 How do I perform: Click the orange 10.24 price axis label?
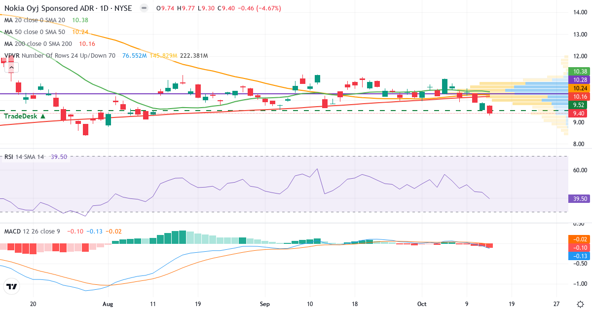coord(579,88)
